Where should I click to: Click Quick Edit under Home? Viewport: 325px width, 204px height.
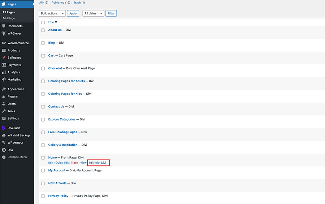(62, 163)
